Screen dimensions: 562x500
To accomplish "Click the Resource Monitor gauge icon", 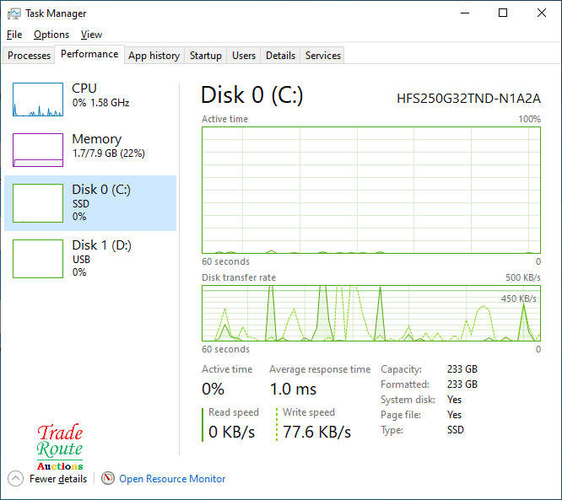I will pos(108,479).
